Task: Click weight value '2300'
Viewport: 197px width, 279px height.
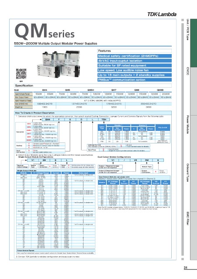Action: point(79,107)
